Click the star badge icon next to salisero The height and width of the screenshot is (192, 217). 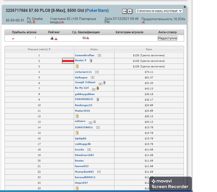point(95,122)
